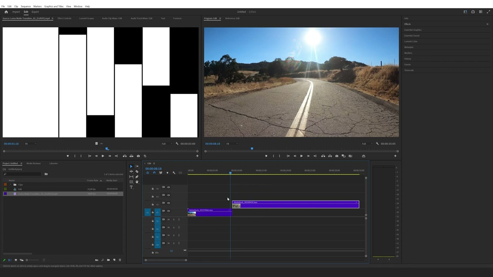Click Export Frame camera in Source monitor
This screenshot has height=277, width=493.
pyautogui.click(x=138, y=156)
